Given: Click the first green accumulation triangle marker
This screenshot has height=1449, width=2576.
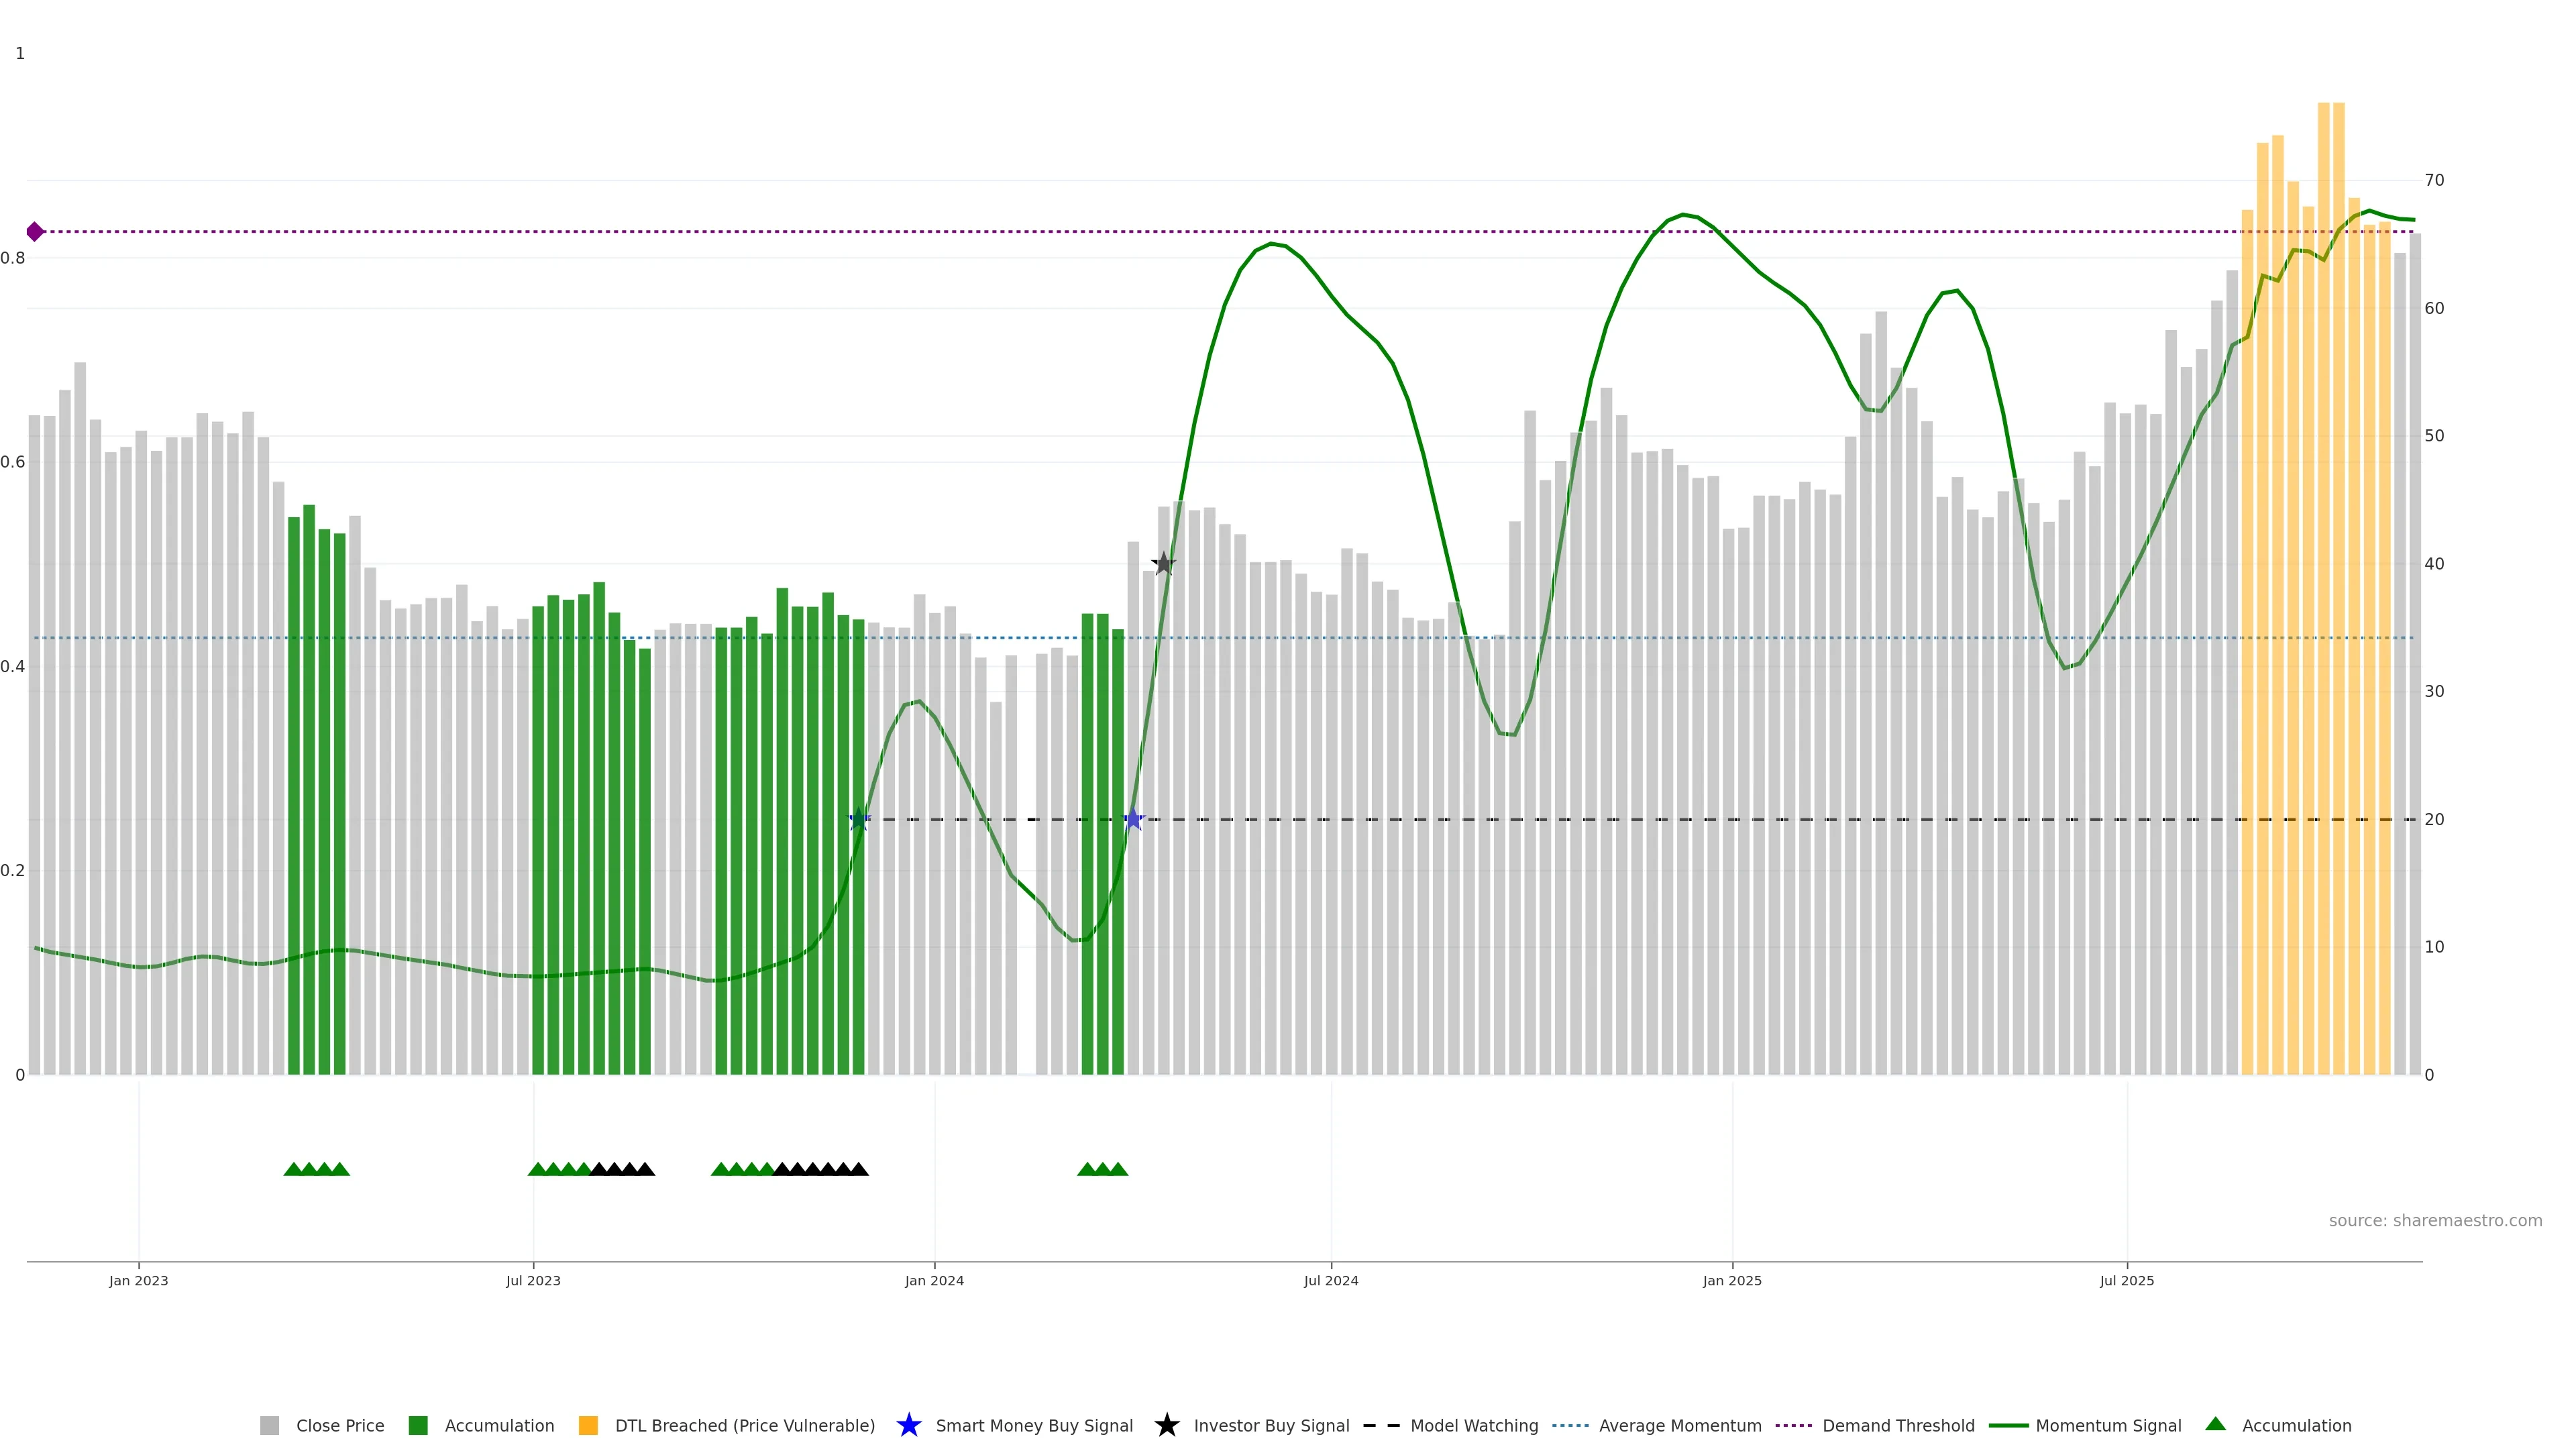Looking at the screenshot, I should [x=293, y=1169].
